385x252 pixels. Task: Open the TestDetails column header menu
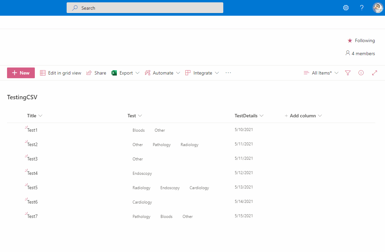point(249,116)
